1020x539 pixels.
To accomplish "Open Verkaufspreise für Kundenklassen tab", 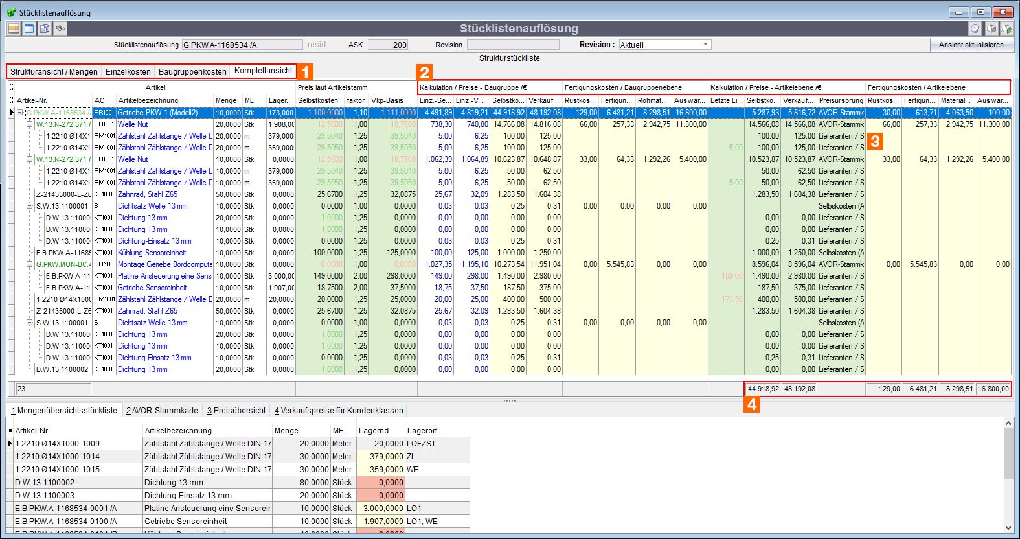I will pyautogui.click(x=339, y=411).
